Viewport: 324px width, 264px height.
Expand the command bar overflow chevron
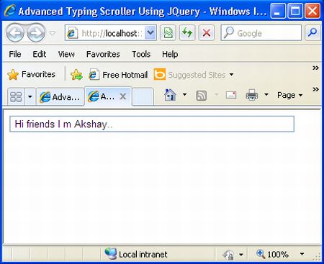pos(315,90)
